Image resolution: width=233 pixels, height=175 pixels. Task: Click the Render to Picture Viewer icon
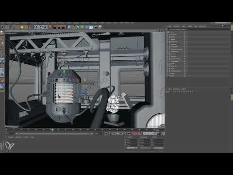59,27
